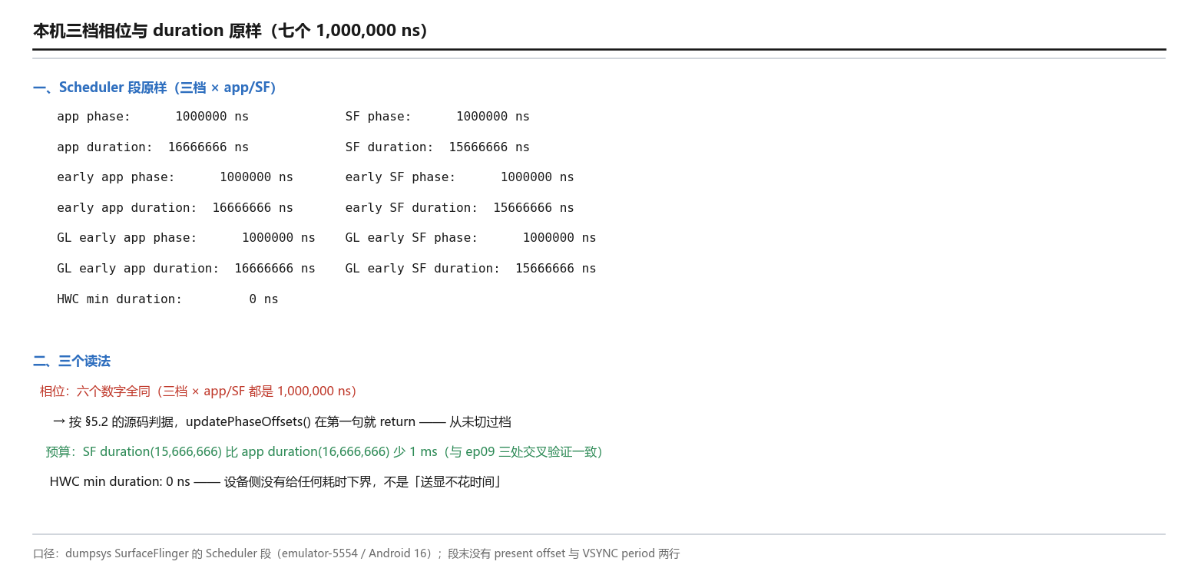Click the line "SF phase: 1000000 ns"
This screenshot has height=578, width=1198.
(438, 117)
